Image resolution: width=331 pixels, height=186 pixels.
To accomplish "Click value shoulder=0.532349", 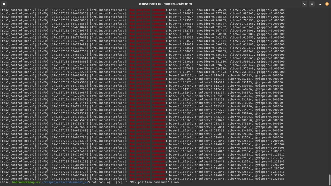I will coord(210,106).
